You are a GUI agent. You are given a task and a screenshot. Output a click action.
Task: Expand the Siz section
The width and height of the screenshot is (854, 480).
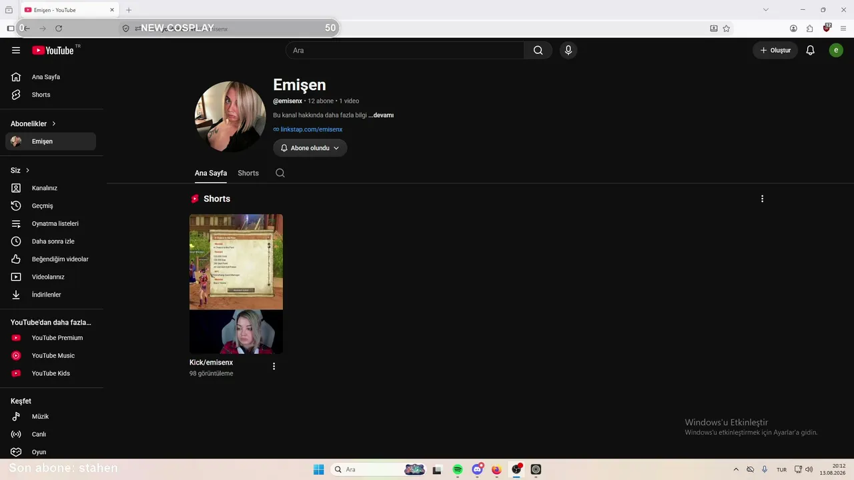point(20,170)
